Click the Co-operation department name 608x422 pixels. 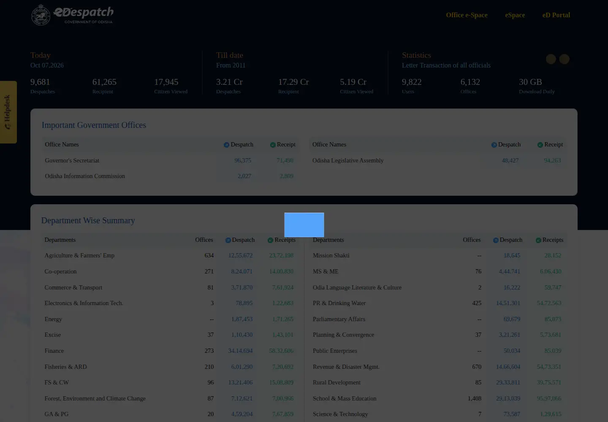coord(60,271)
